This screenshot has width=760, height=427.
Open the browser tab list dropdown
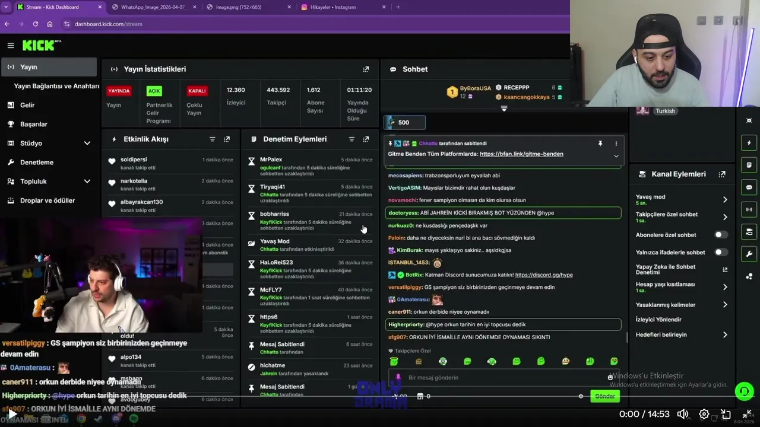coord(7,7)
